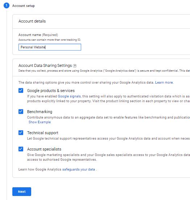
Task: Click the Account details heading
Action: pyautogui.click(x=32, y=21)
